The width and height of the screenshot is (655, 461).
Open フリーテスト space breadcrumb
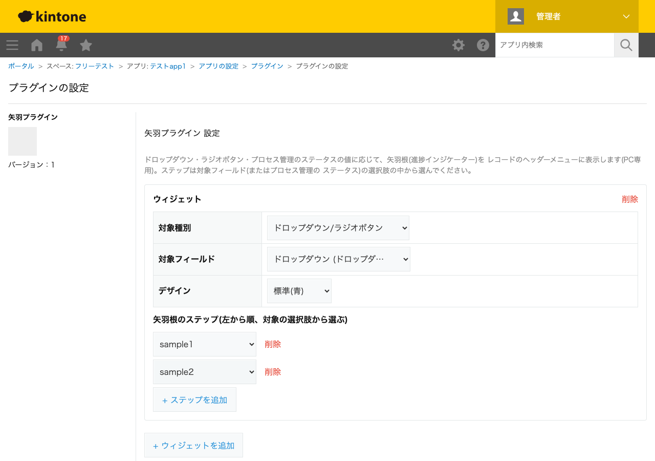(x=95, y=66)
